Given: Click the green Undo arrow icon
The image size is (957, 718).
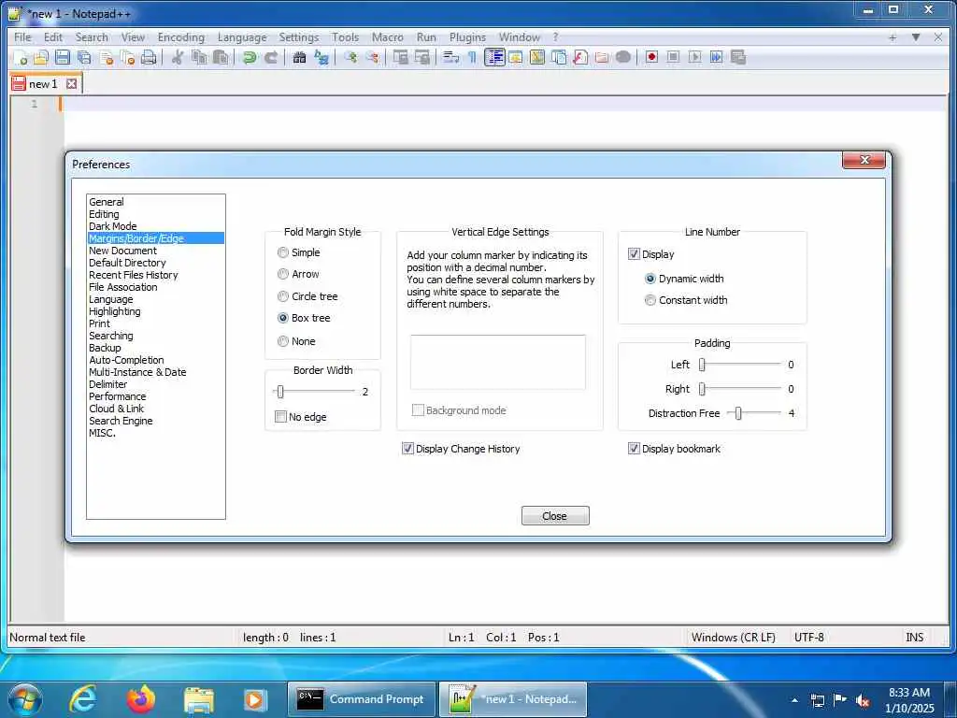Looking at the screenshot, I should 249,57.
